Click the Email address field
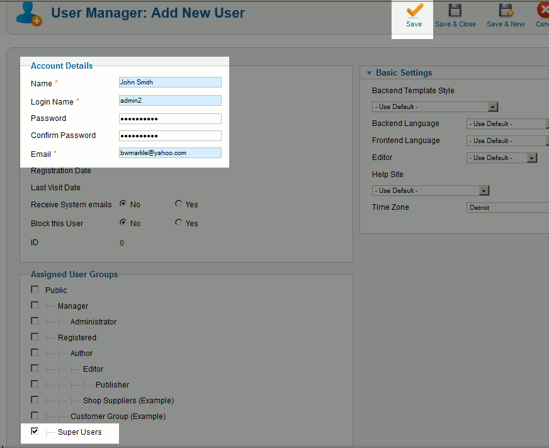This screenshot has width=549, height=448. pyautogui.click(x=170, y=152)
